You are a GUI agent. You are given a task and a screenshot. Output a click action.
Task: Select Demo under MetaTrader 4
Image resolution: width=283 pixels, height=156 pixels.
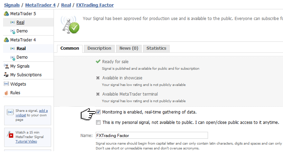22,57
